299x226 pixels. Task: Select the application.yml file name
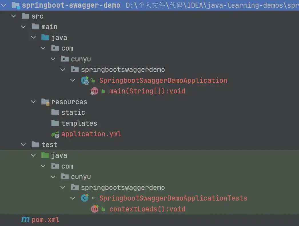click(x=91, y=134)
